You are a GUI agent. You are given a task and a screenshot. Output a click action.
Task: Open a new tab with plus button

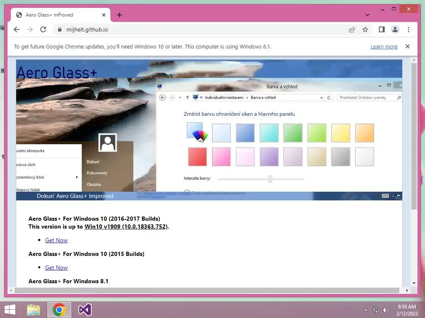[x=120, y=15]
